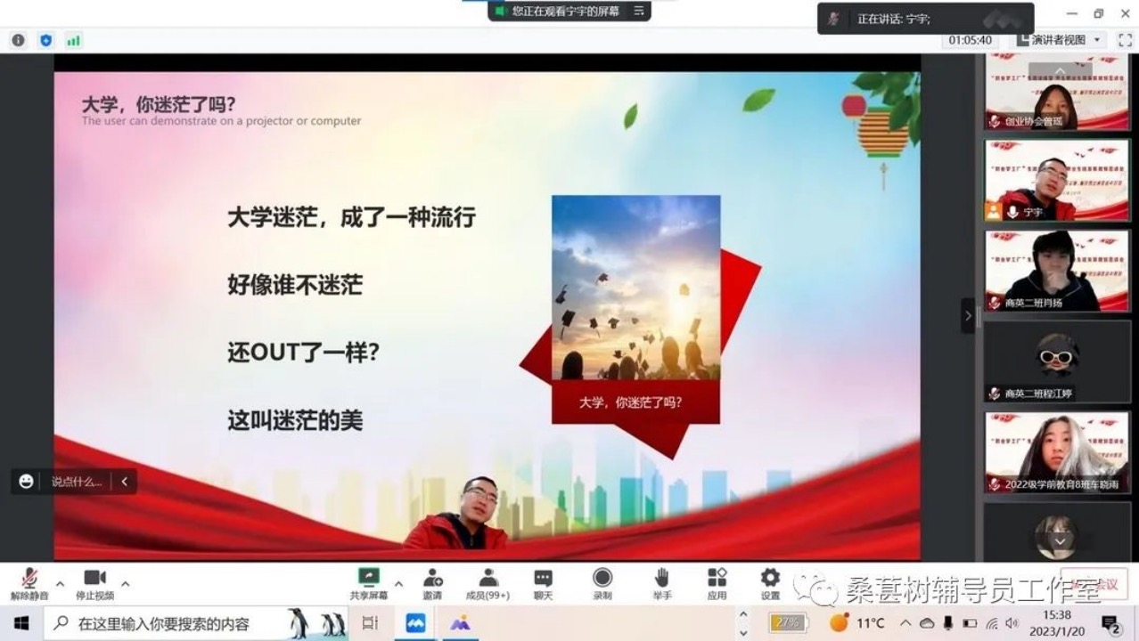1139x641 pixels.
Task: Open the notification center icon
Action: pyautogui.click(x=1110, y=623)
